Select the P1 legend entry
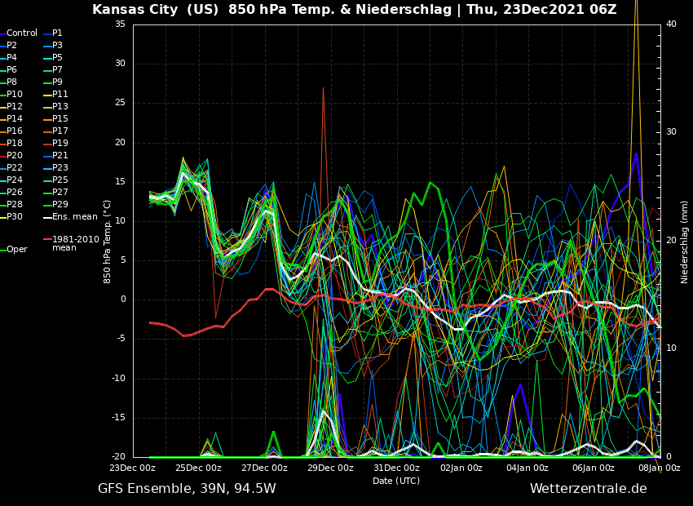The image size is (693, 506). [x=57, y=33]
